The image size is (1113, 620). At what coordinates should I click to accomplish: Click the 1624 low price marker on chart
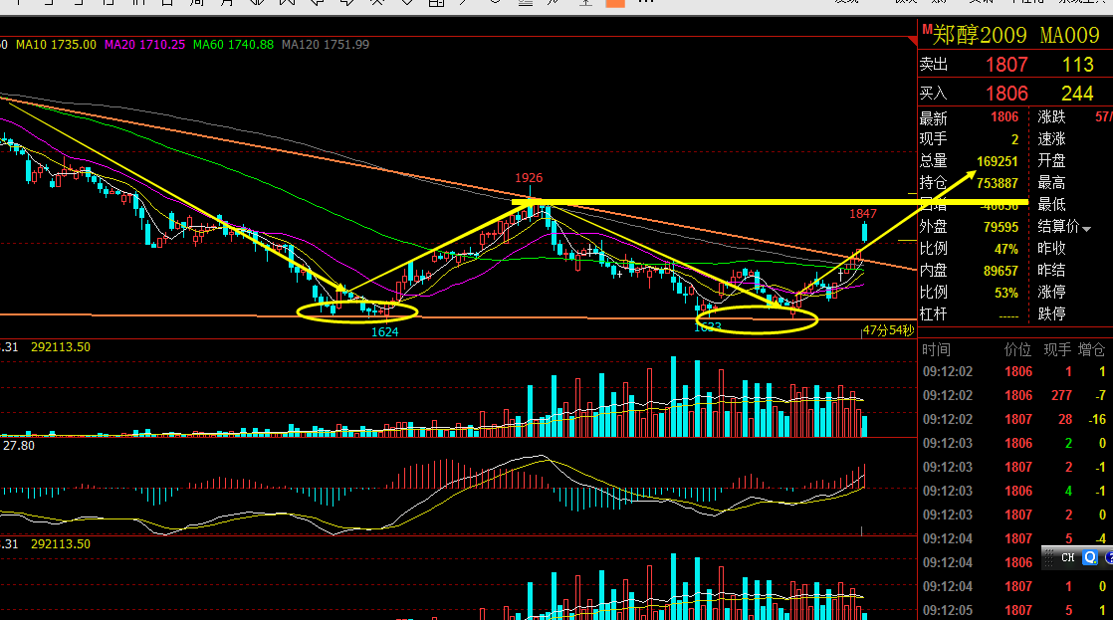click(x=384, y=332)
